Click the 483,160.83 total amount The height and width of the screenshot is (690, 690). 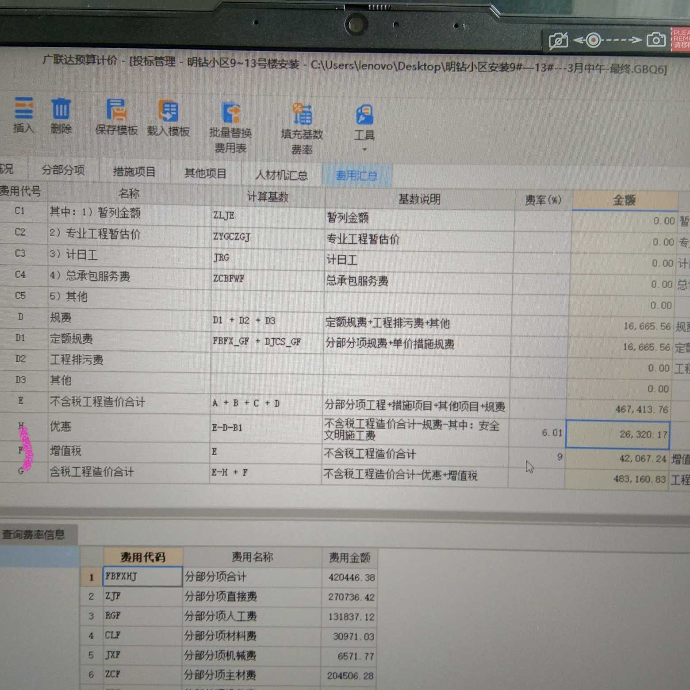coord(616,479)
